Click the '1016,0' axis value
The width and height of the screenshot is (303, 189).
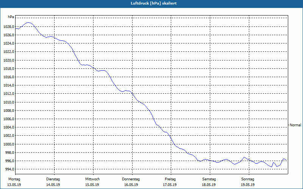pos(9,77)
